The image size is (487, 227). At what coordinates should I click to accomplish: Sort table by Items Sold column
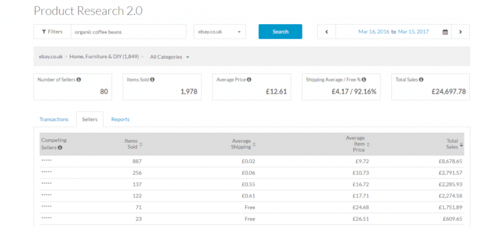[141, 144]
